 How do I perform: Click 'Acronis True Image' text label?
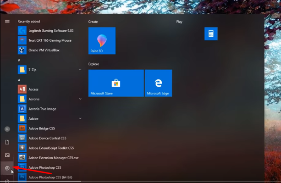[x=42, y=109]
